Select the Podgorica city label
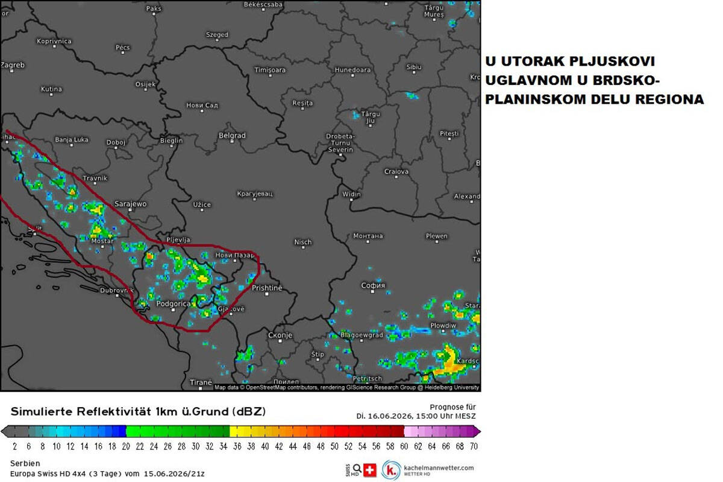This screenshot has height=482, width=723. (x=173, y=303)
